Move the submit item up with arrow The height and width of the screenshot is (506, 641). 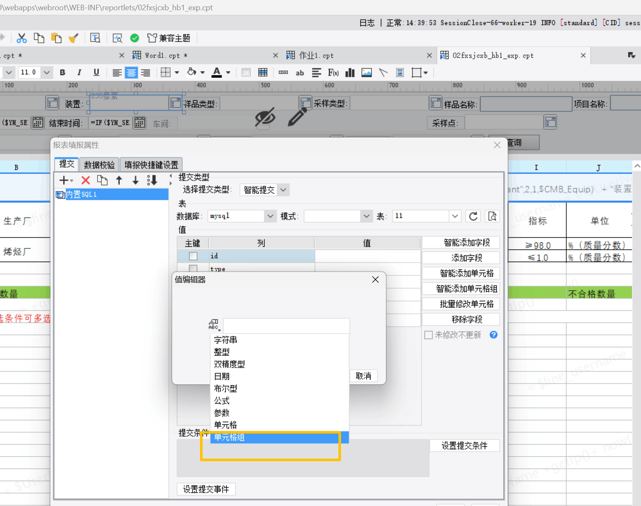pos(119,181)
